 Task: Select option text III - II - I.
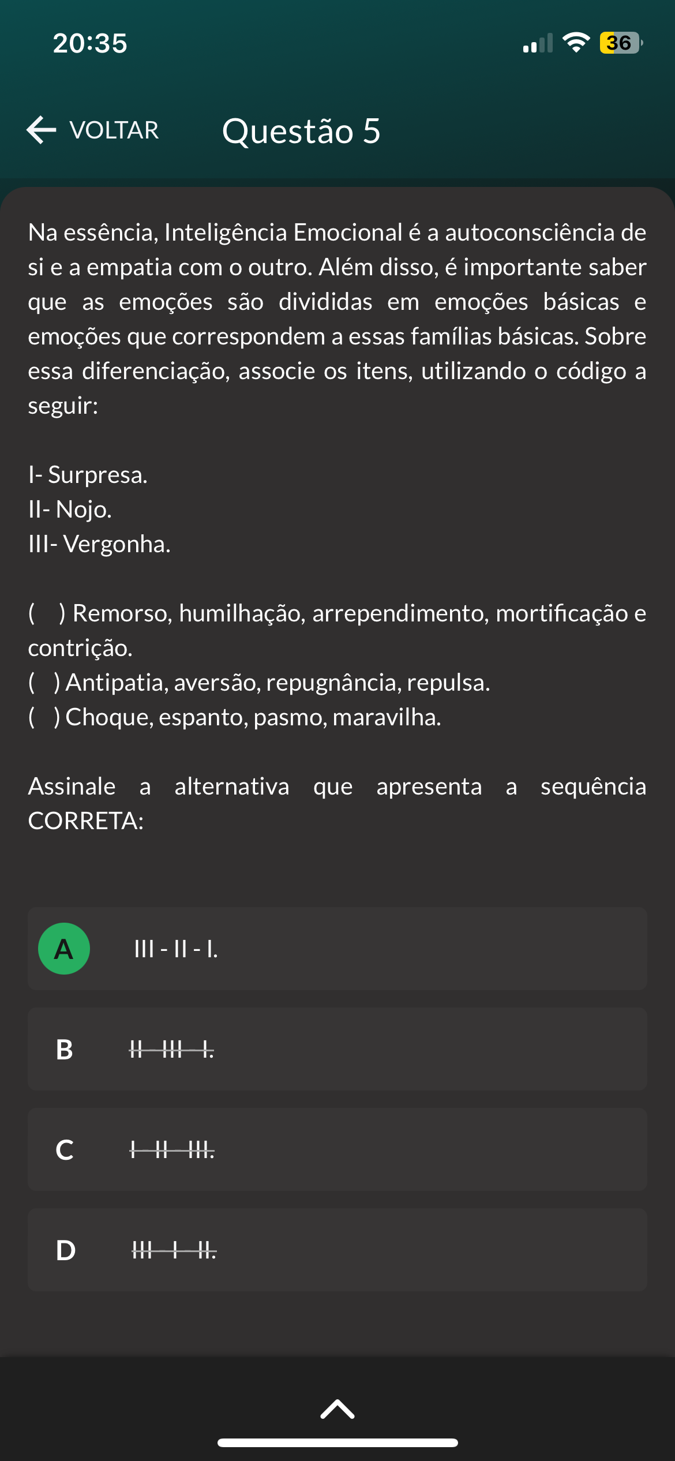pyautogui.click(x=176, y=949)
